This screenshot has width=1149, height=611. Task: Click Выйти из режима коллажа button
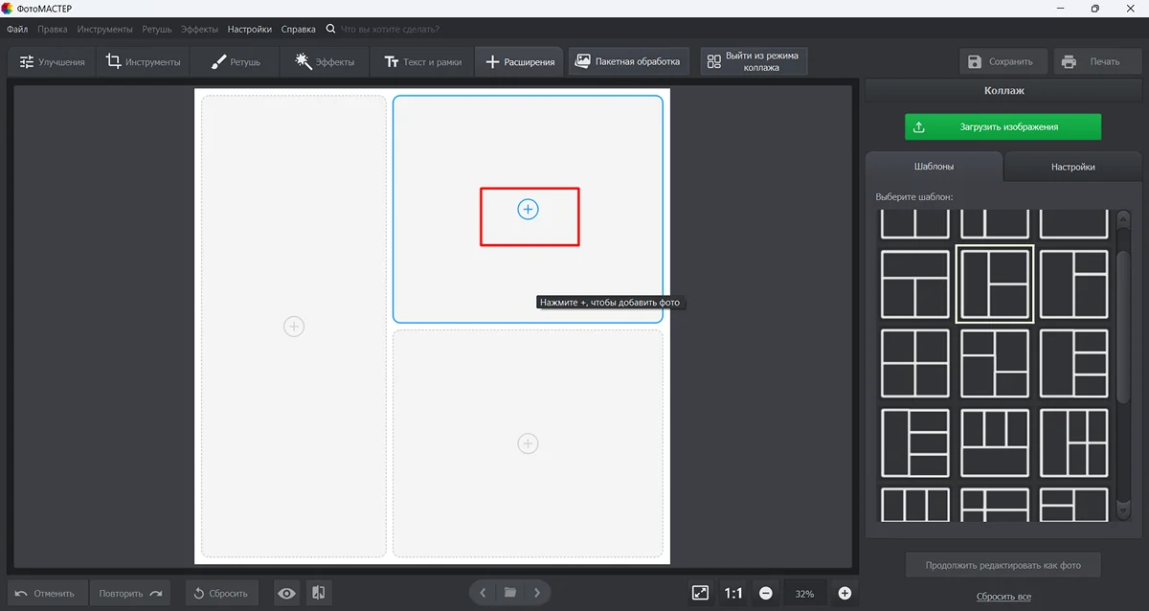(x=754, y=61)
